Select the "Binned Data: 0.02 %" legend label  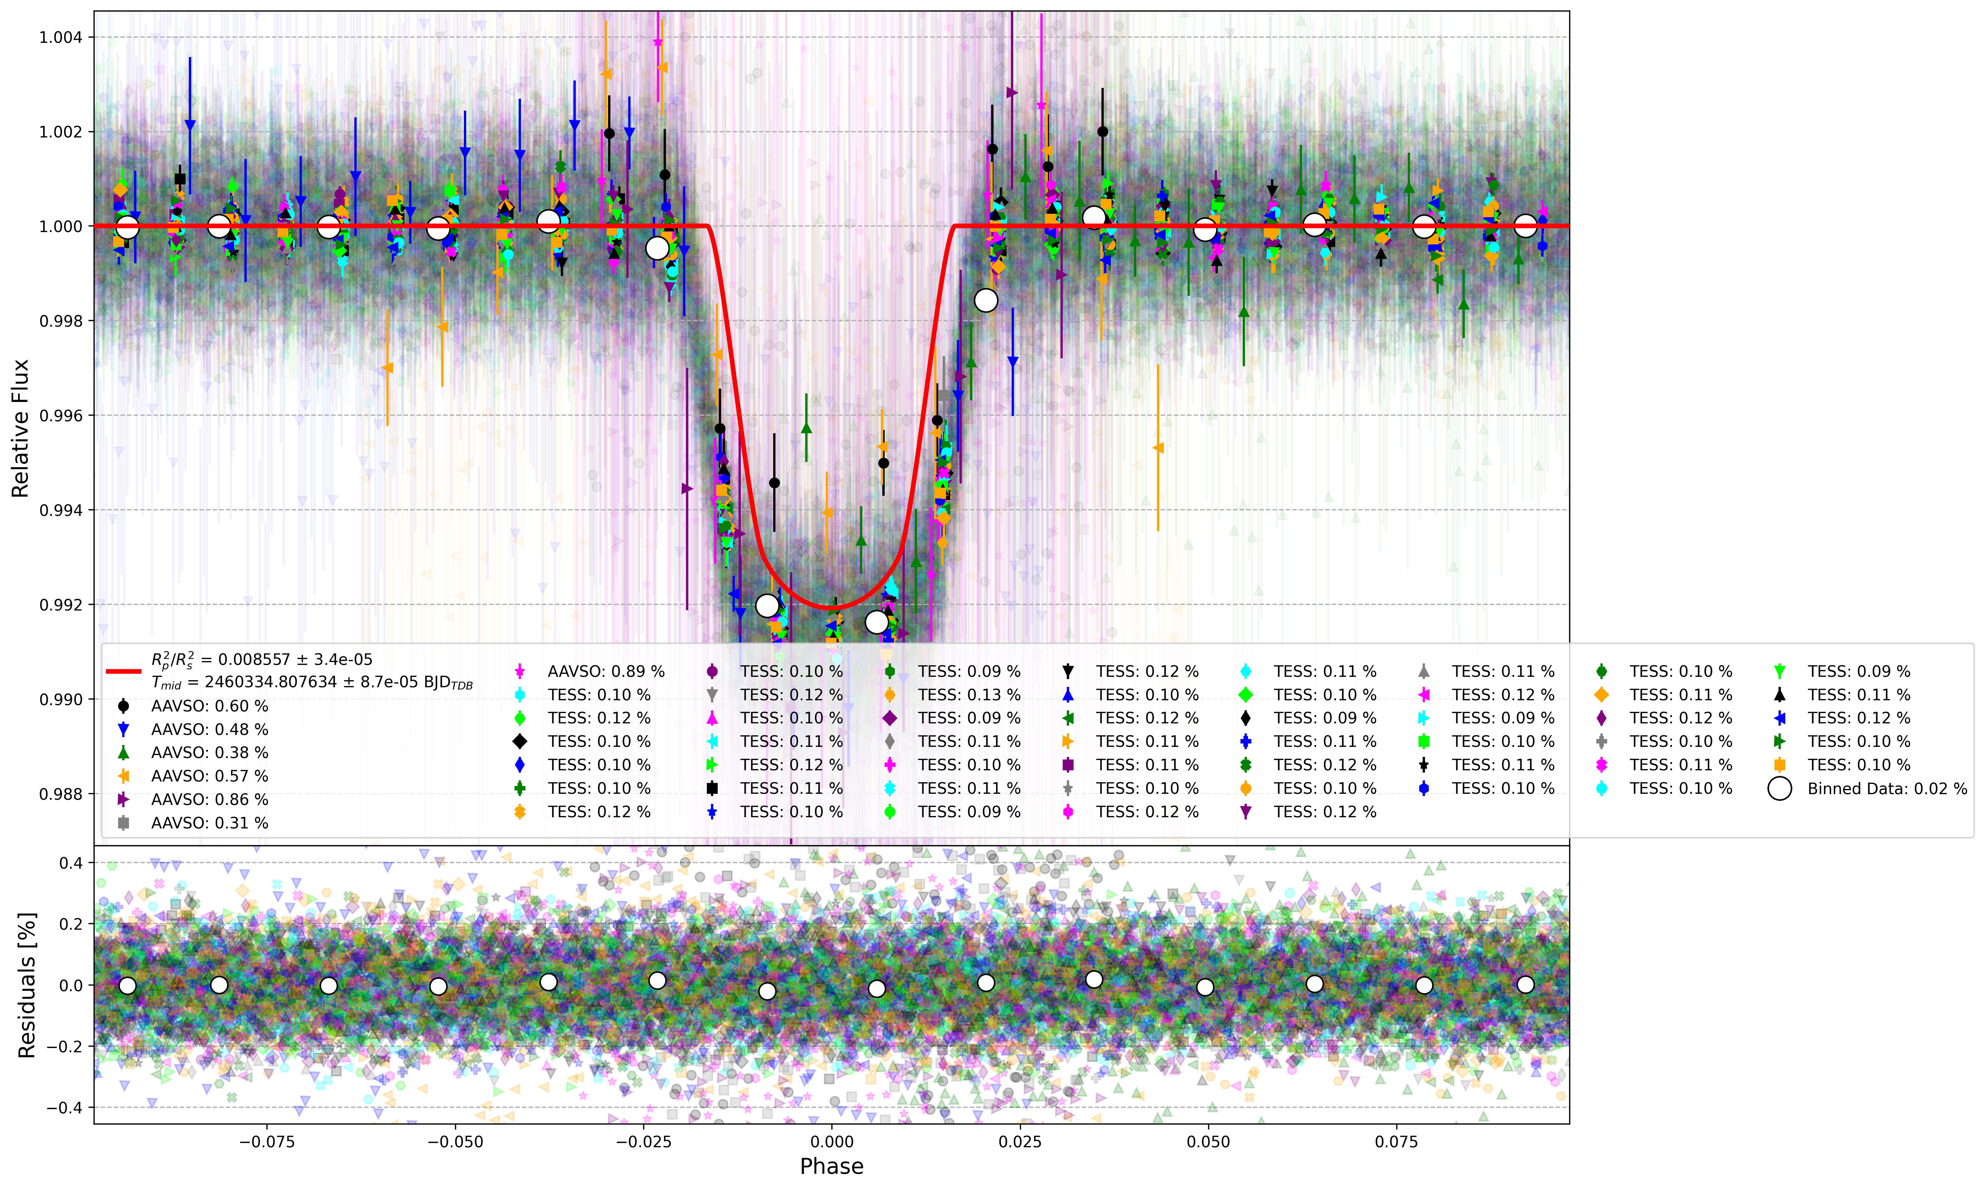[1887, 789]
